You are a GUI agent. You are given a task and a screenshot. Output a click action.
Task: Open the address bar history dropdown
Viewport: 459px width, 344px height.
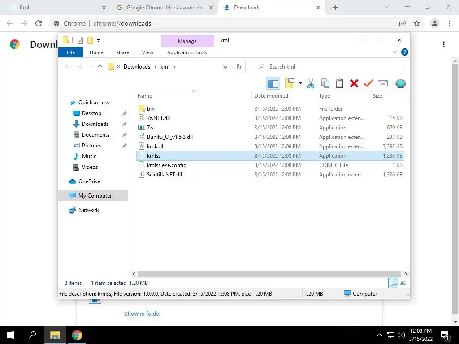[x=225, y=67]
